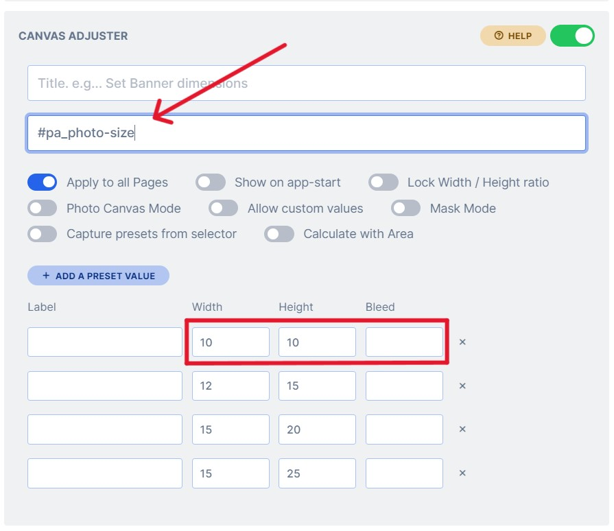This screenshot has width=614, height=531.
Task: Click Add a Preset Value button
Action: (x=98, y=276)
